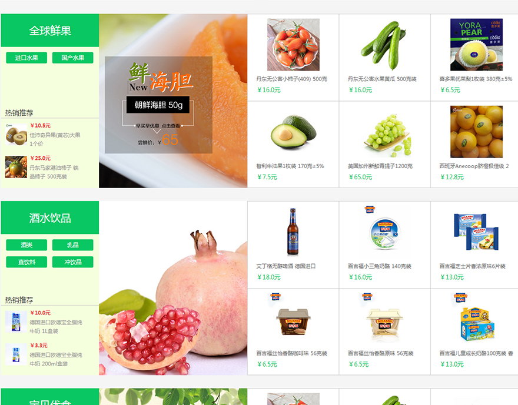This screenshot has height=405, width=518.
Task: Click the avocado product image
Action: point(293,132)
